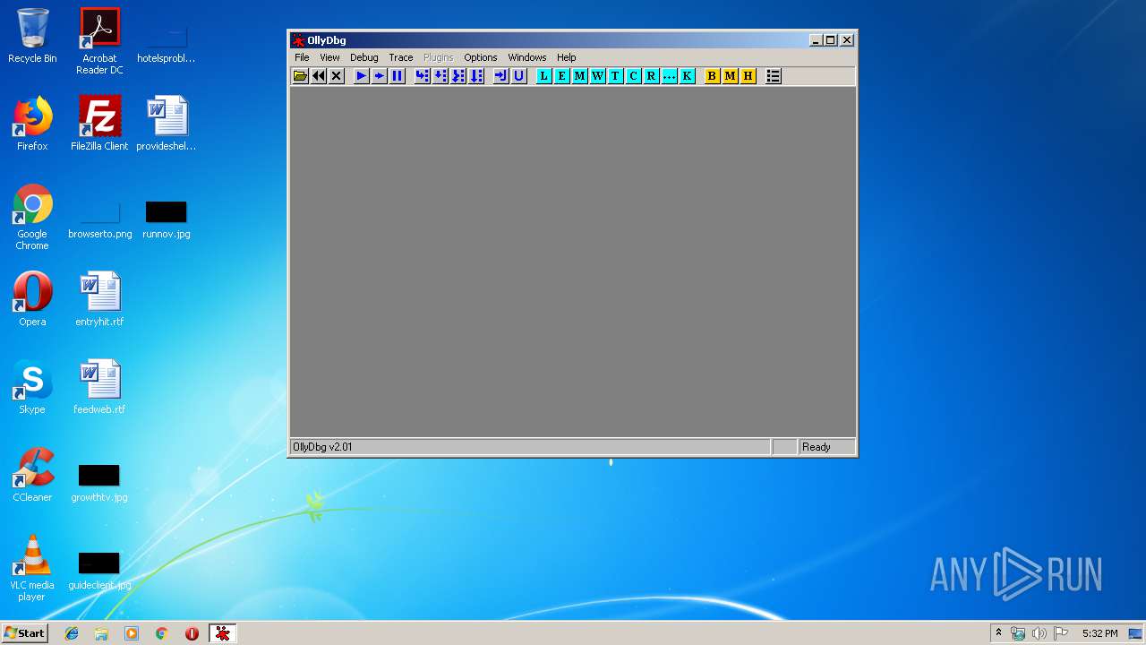Open Memory breakpoints via yellow M icon

[731, 76]
